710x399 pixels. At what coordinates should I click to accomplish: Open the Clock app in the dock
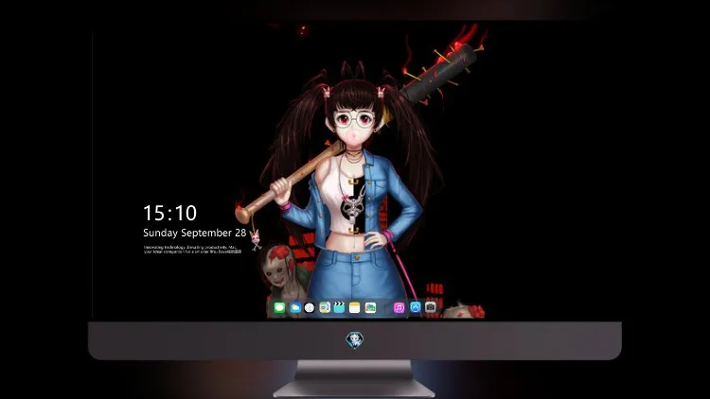click(310, 307)
